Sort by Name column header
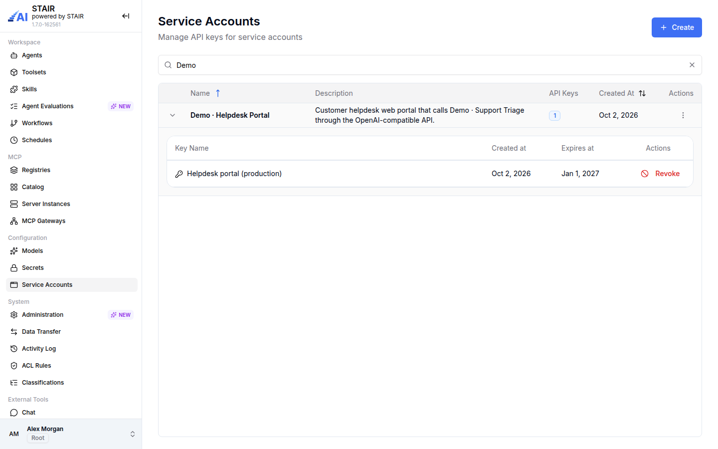The height and width of the screenshot is (449, 718). coord(205,93)
